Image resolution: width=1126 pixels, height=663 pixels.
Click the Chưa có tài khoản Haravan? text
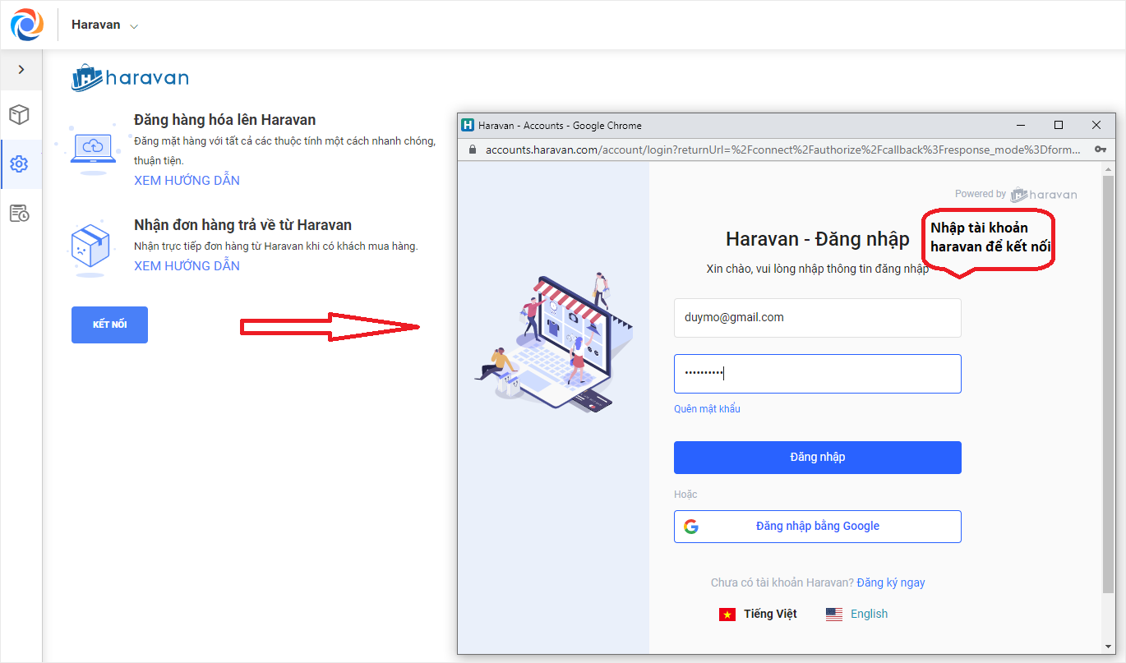pos(782,582)
